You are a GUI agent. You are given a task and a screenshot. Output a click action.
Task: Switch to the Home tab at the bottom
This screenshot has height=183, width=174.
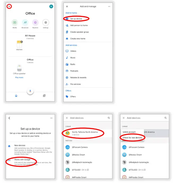tap(16, 96)
